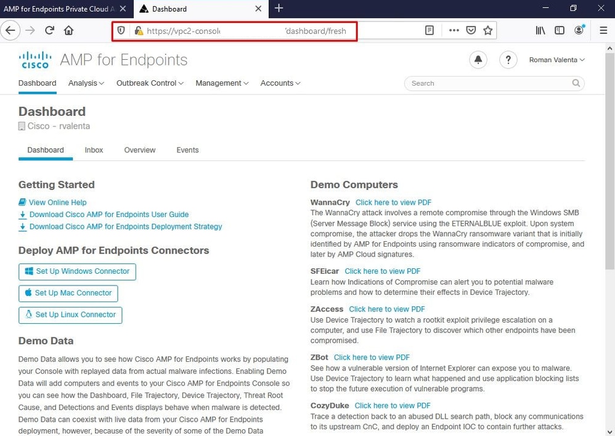The height and width of the screenshot is (436, 615).
Task: Open the Firefox account icon
Action: pyautogui.click(x=579, y=30)
